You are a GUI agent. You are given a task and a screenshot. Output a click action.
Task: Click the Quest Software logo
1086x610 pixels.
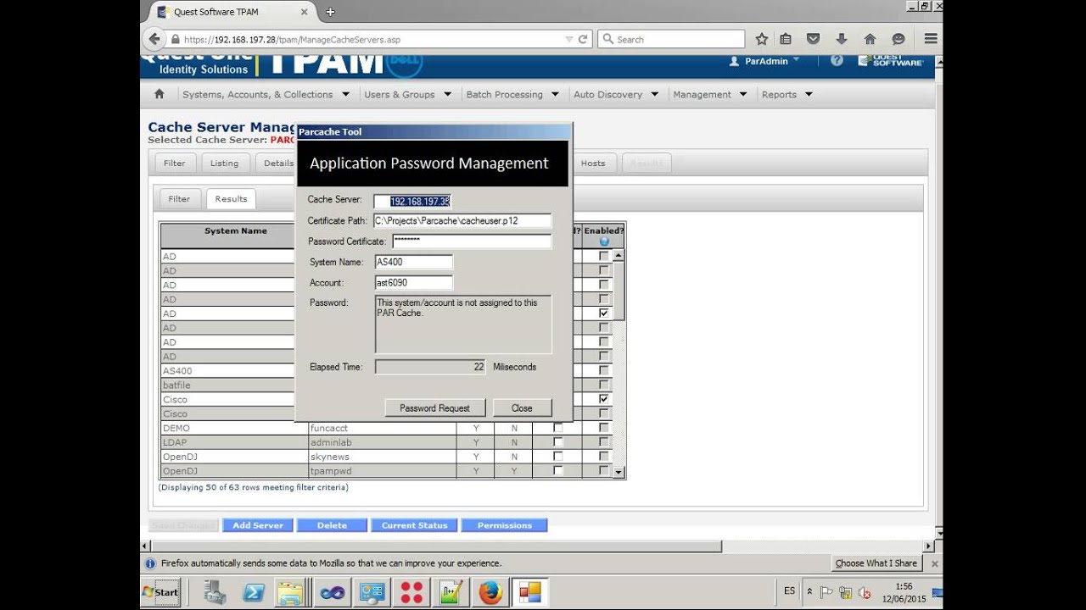[890, 61]
